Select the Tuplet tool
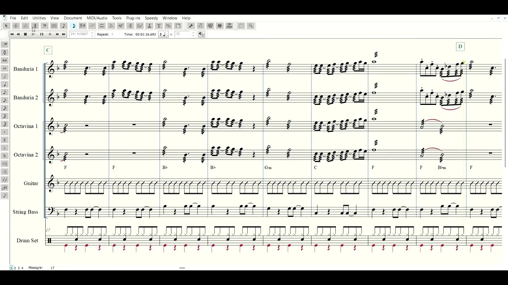The height and width of the screenshot is (285, 508). [x=92, y=26]
